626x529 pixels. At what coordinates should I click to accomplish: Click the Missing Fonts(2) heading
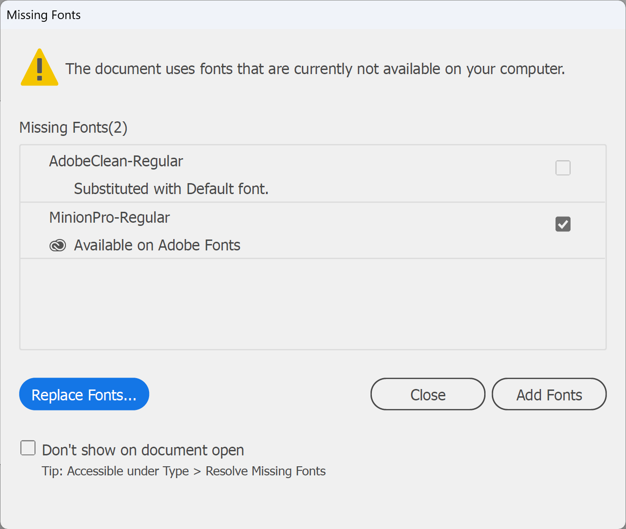click(73, 128)
